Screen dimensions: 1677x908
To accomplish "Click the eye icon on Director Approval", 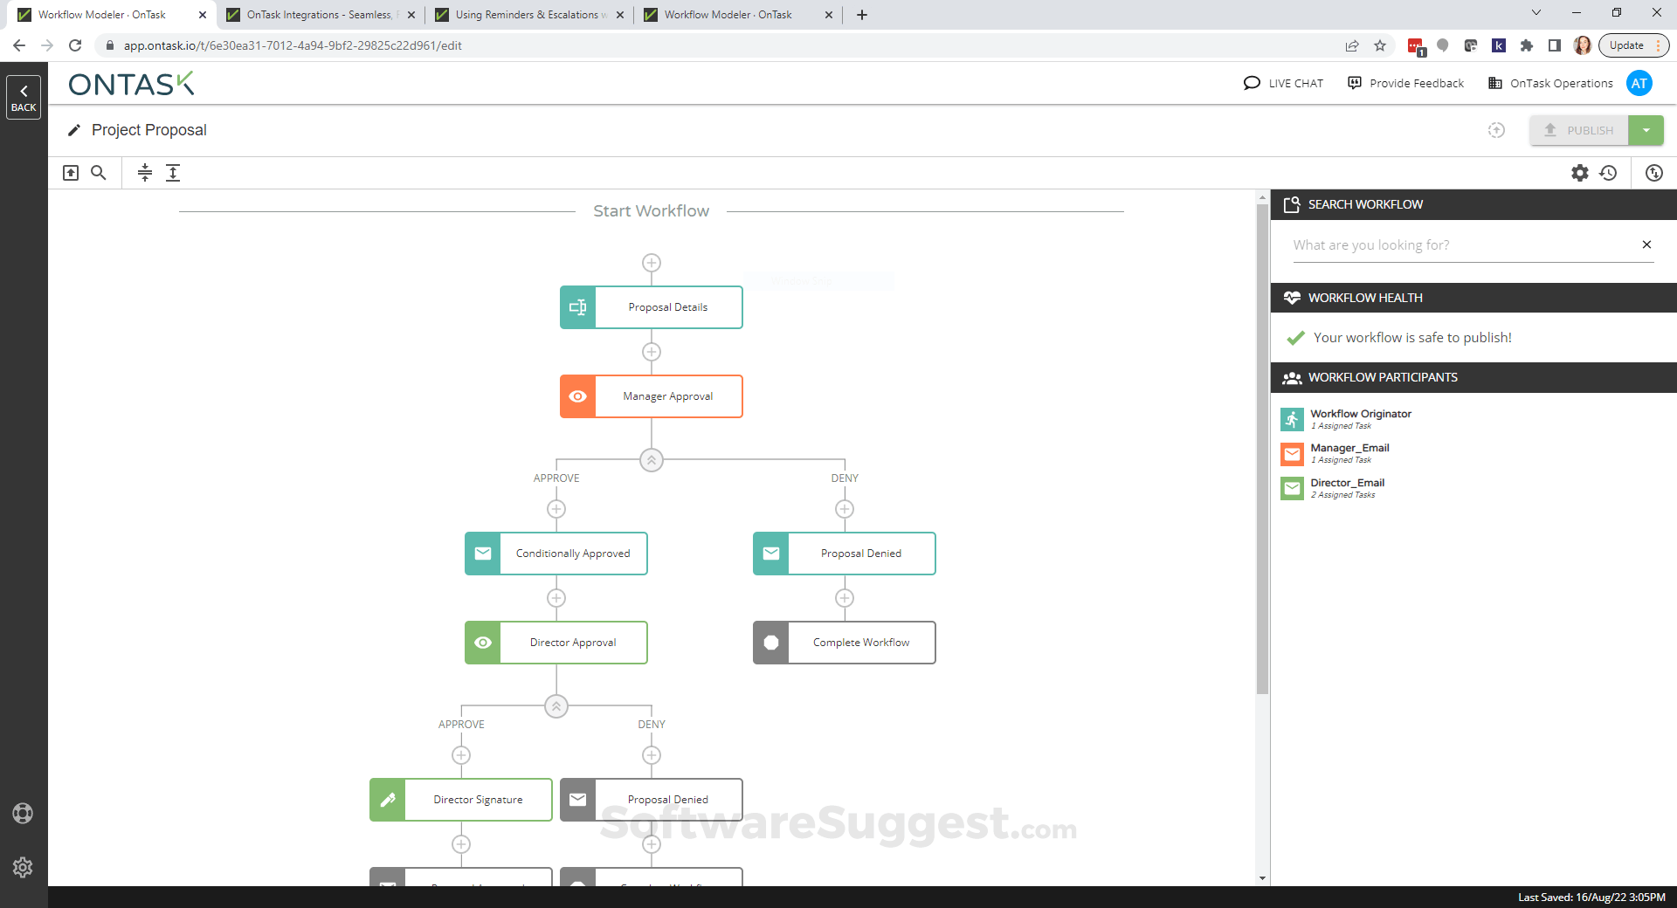I will (x=482, y=642).
